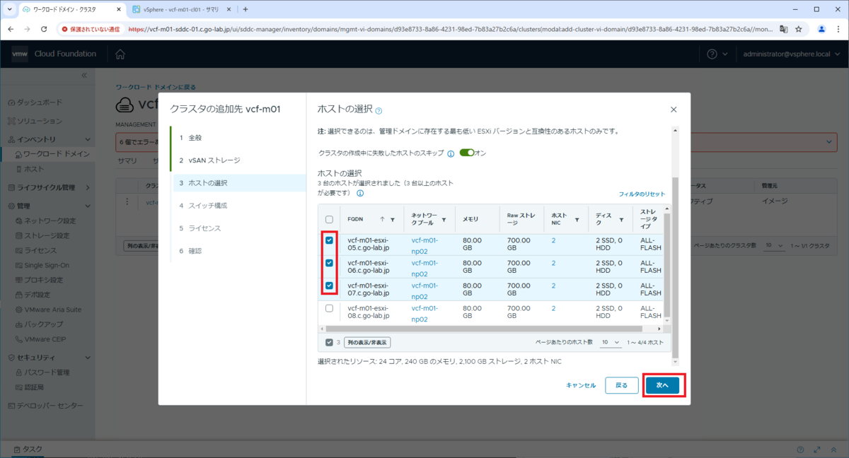Image resolution: width=849 pixels, height=458 pixels.
Task: Click the host table horizontal scrollbar
Action: (483, 329)
